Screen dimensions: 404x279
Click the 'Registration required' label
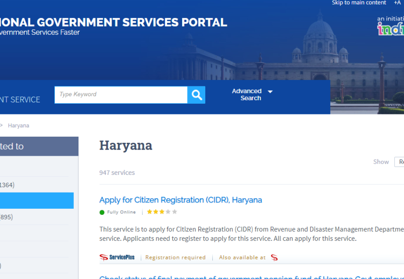click(x=176, y=257)
